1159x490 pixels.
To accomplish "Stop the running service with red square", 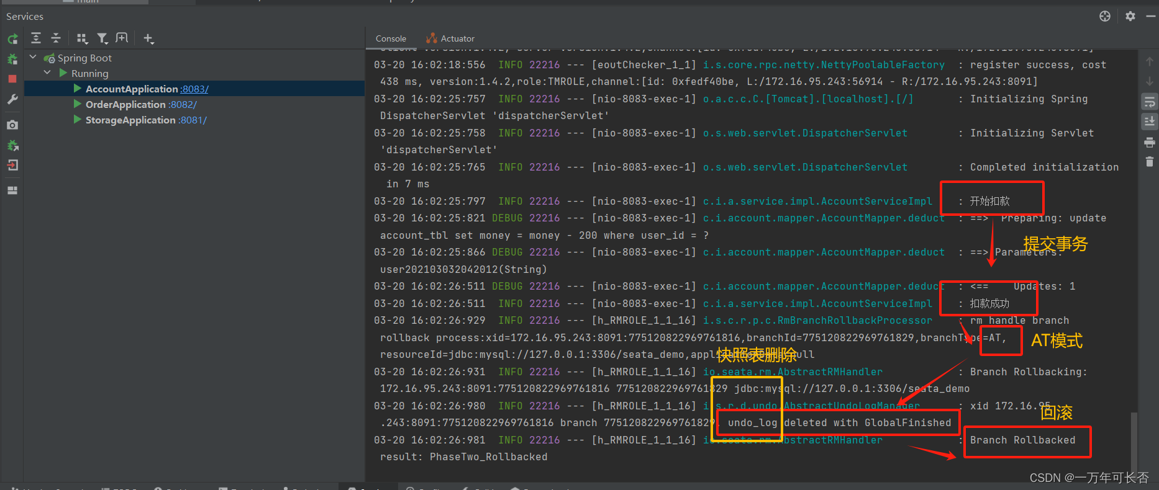I will (x=12, y=79).
